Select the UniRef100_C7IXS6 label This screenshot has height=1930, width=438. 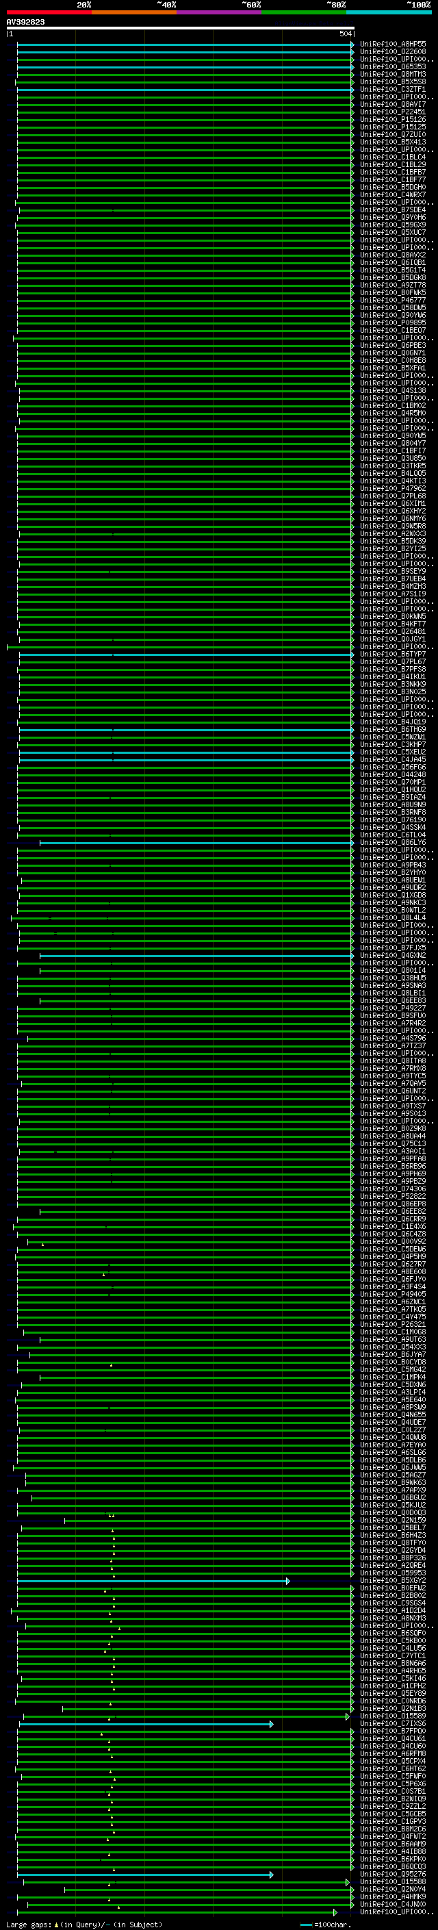click(x=393, y=1724)
